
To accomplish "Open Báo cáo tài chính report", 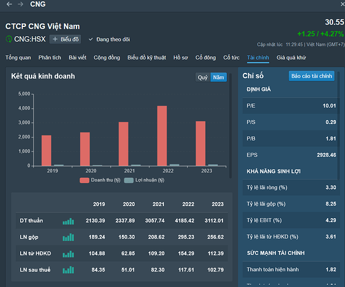I will coord(312,76).
